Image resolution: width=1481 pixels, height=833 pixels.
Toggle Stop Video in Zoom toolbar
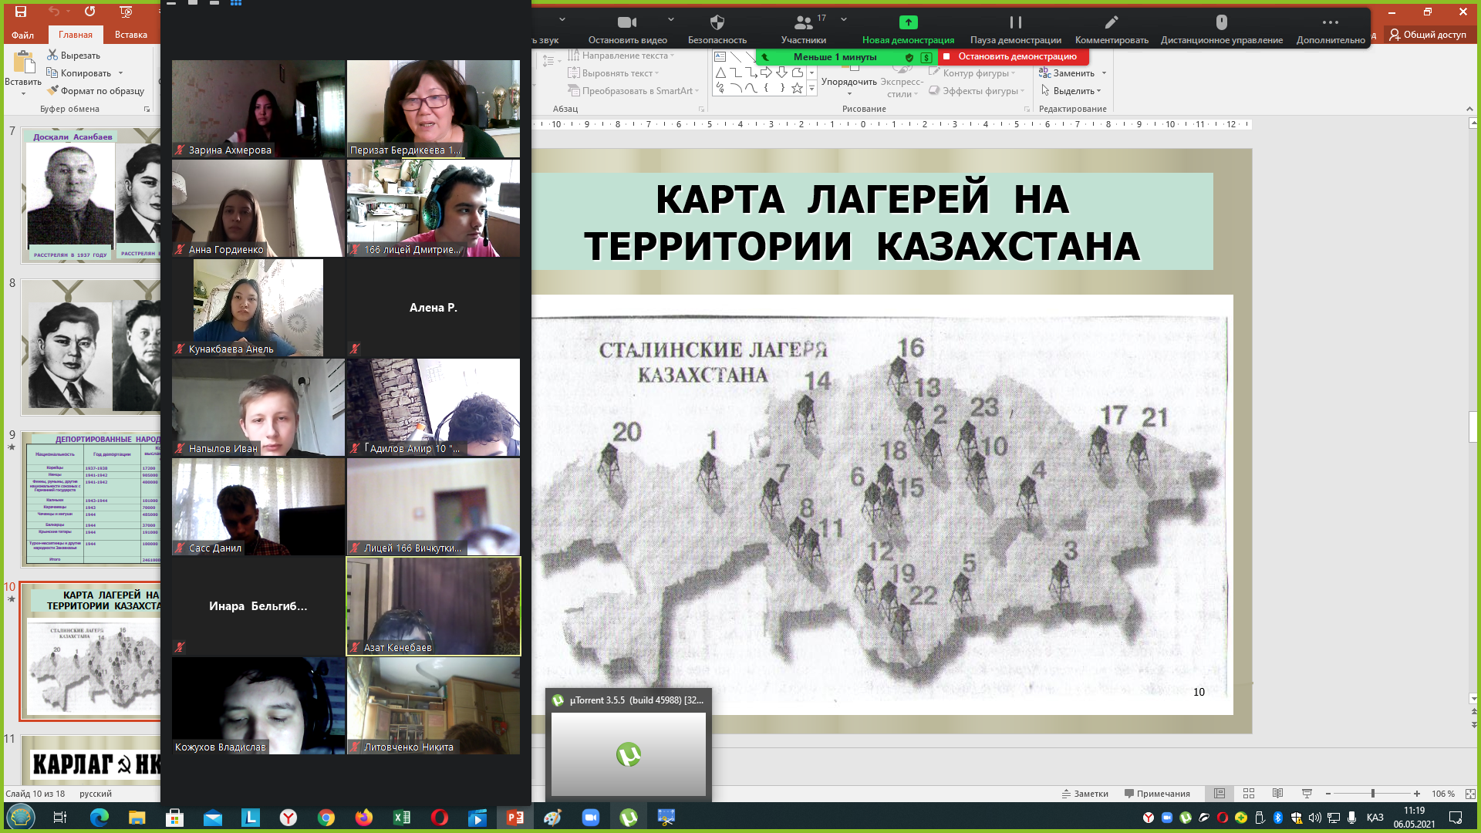coord(627,22)
